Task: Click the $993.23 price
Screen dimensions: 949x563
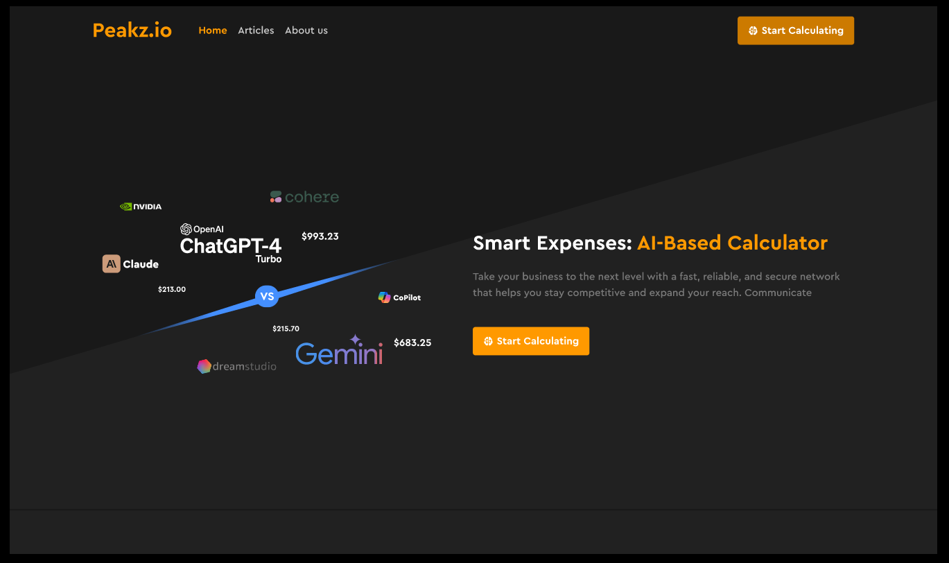Action: (x=320, y=236)
